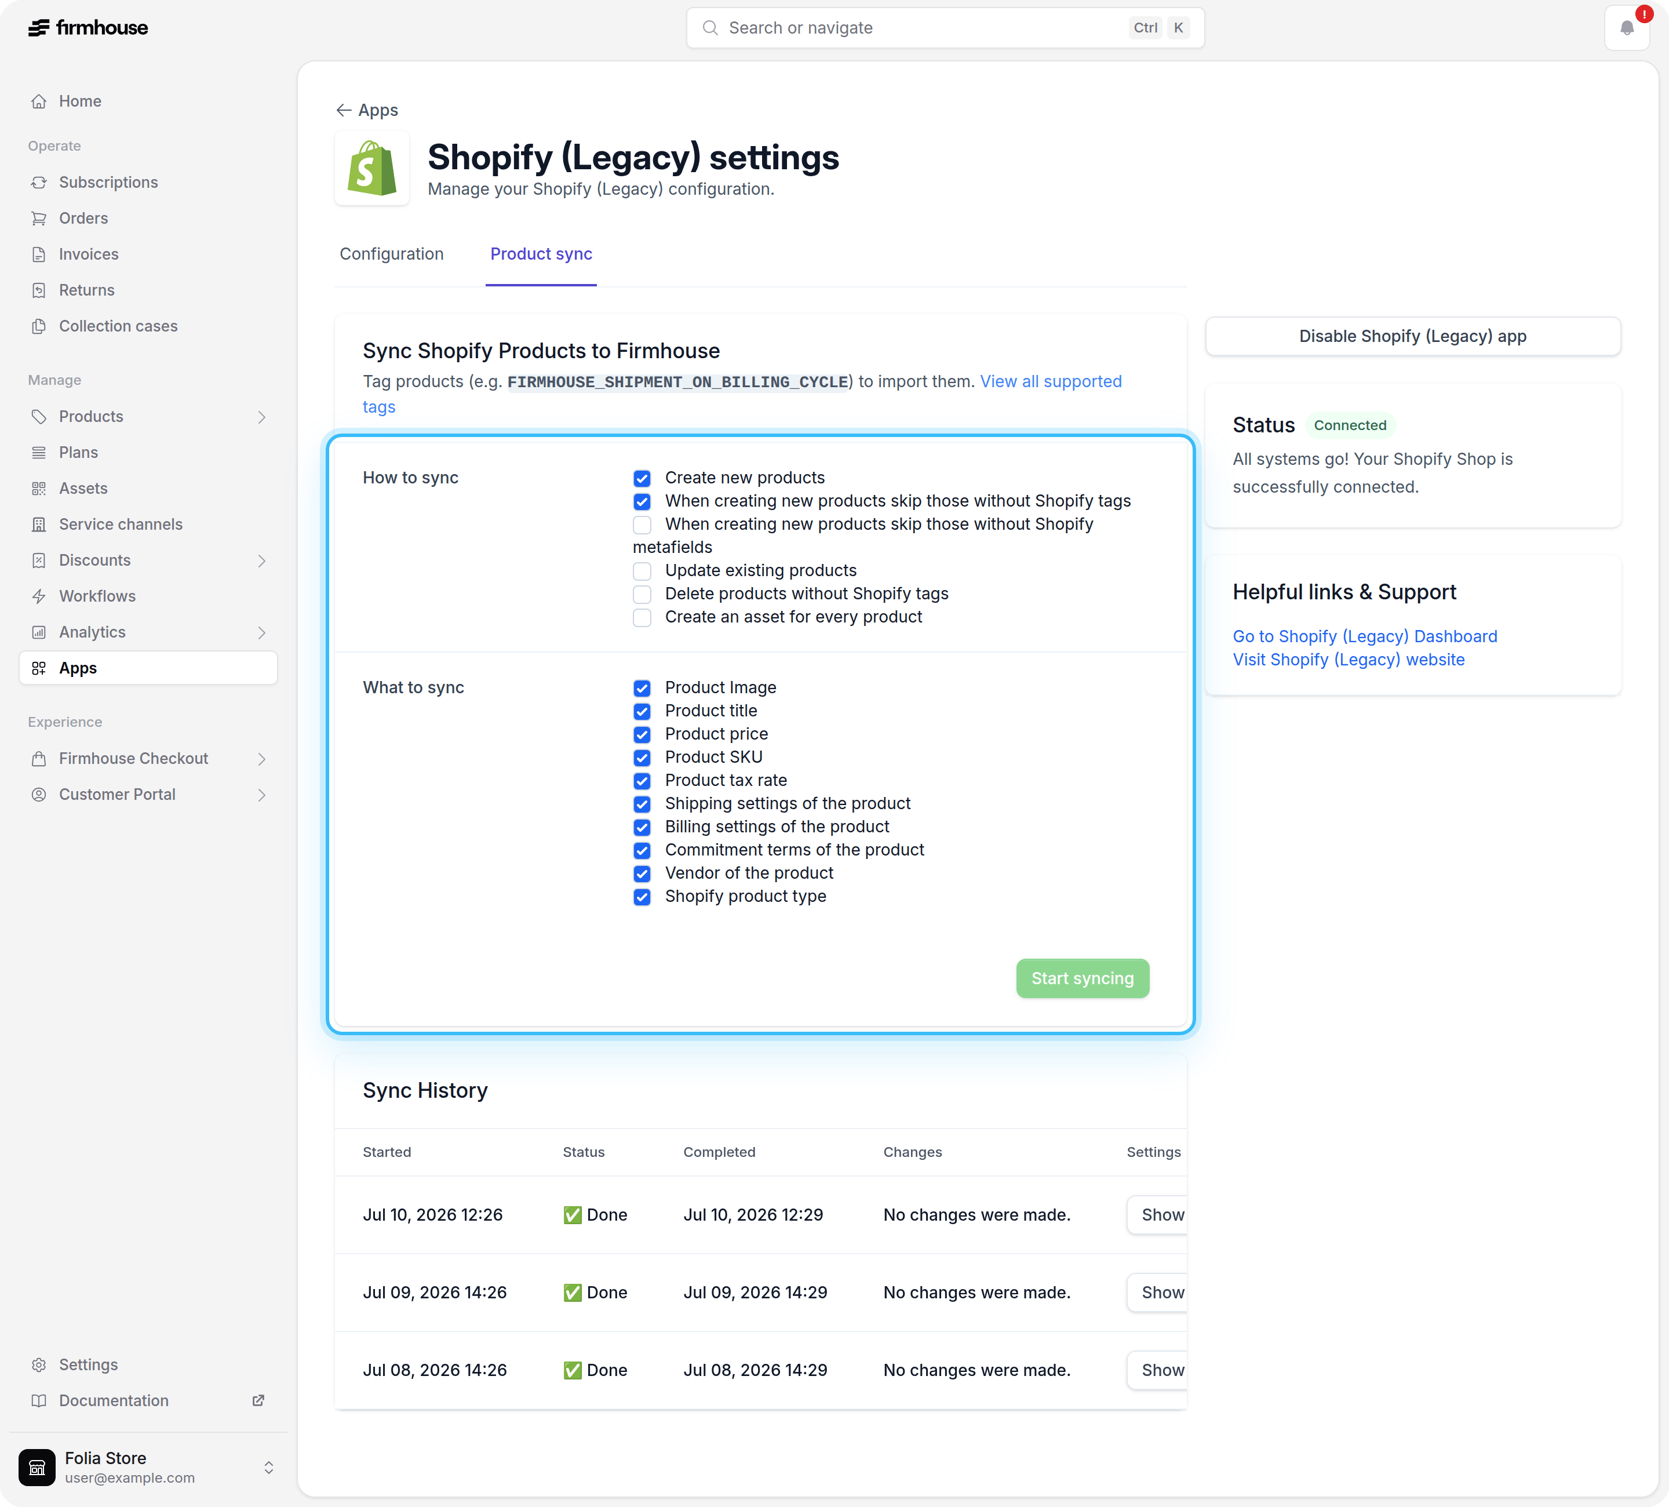
Task: Open the Folia Store account switcher
Action: (x=268, y=1467)
